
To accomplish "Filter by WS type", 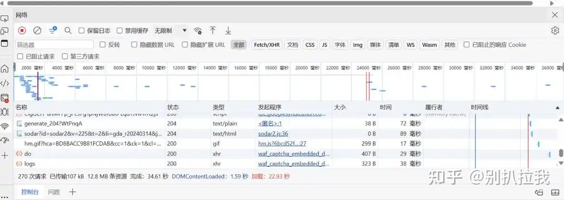I will click(x=411, y=44).
